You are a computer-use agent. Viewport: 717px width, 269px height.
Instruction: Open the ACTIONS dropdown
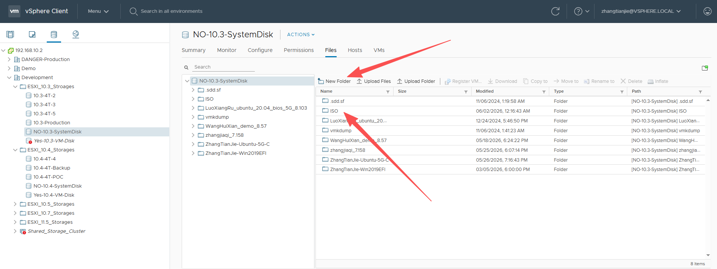tap(301, 35)
